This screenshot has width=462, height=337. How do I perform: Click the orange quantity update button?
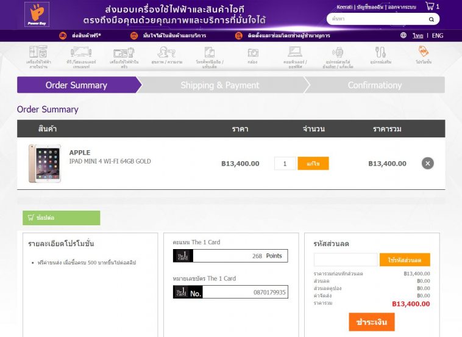(x=313, y=164)
